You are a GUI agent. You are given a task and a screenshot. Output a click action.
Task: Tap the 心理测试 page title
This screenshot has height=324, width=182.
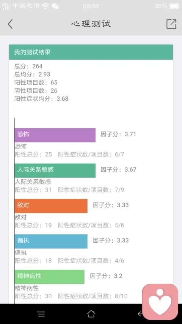click(x=91, y=24)
